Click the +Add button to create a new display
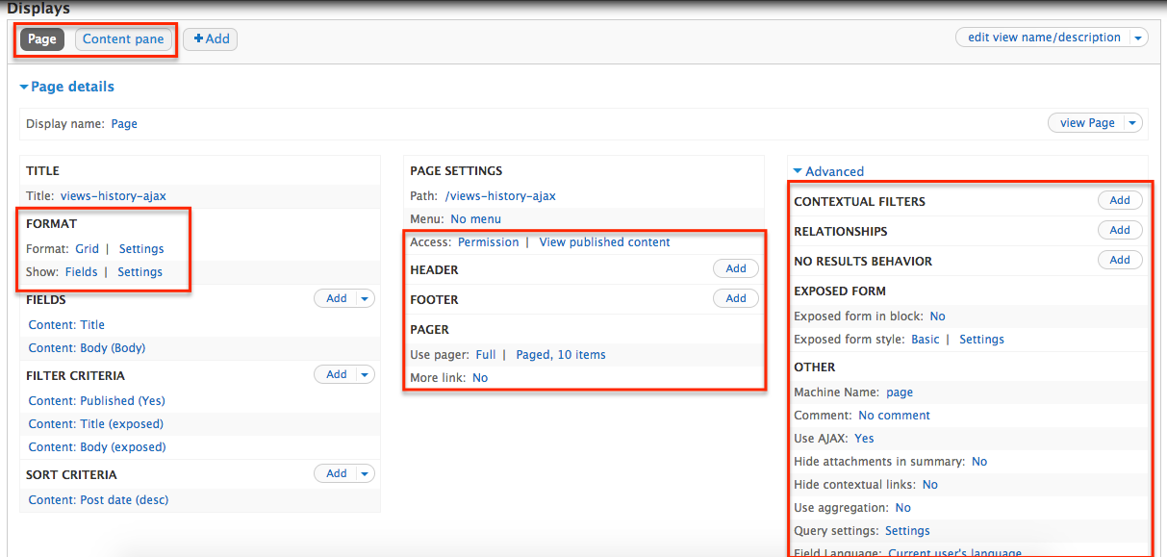Image resolution: width=1167 pixels, height=557 pixels. [x=210, y=38]
